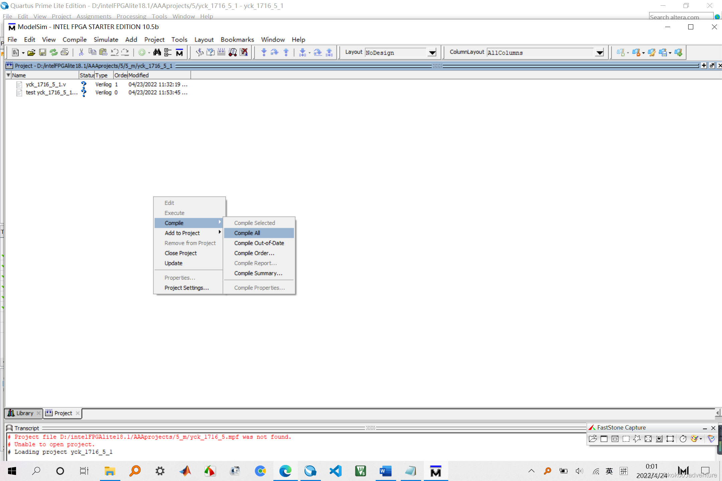Open File Explorer from the taskbar
The image size is (722, 481).
(110, 471)
